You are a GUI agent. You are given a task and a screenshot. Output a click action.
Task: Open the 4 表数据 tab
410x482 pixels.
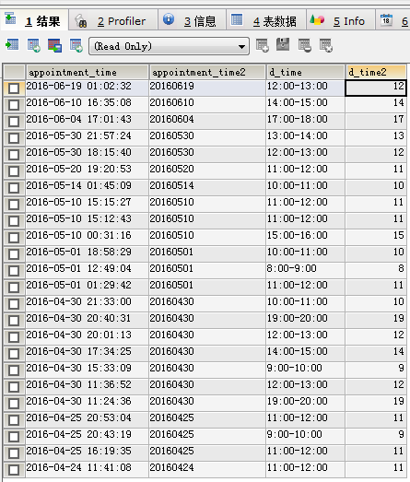coord(266,20)
